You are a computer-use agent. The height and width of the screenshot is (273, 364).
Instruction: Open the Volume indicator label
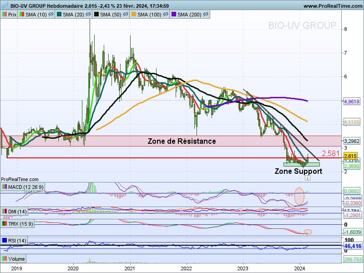[x=16, y=259]
